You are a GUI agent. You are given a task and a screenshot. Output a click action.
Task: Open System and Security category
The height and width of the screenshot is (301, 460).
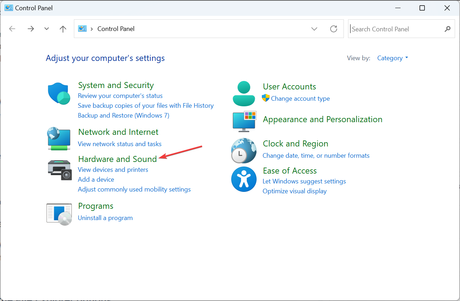click(116, 85)
